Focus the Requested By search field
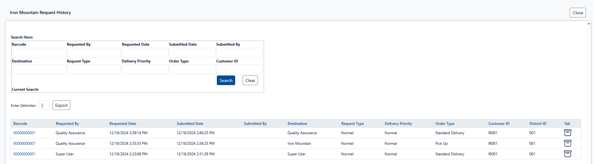The height and width of the screenshot is (164, 594). 94,52
